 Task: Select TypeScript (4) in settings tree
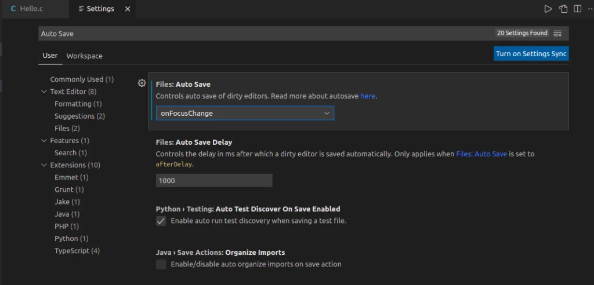[x=77, y=251]
